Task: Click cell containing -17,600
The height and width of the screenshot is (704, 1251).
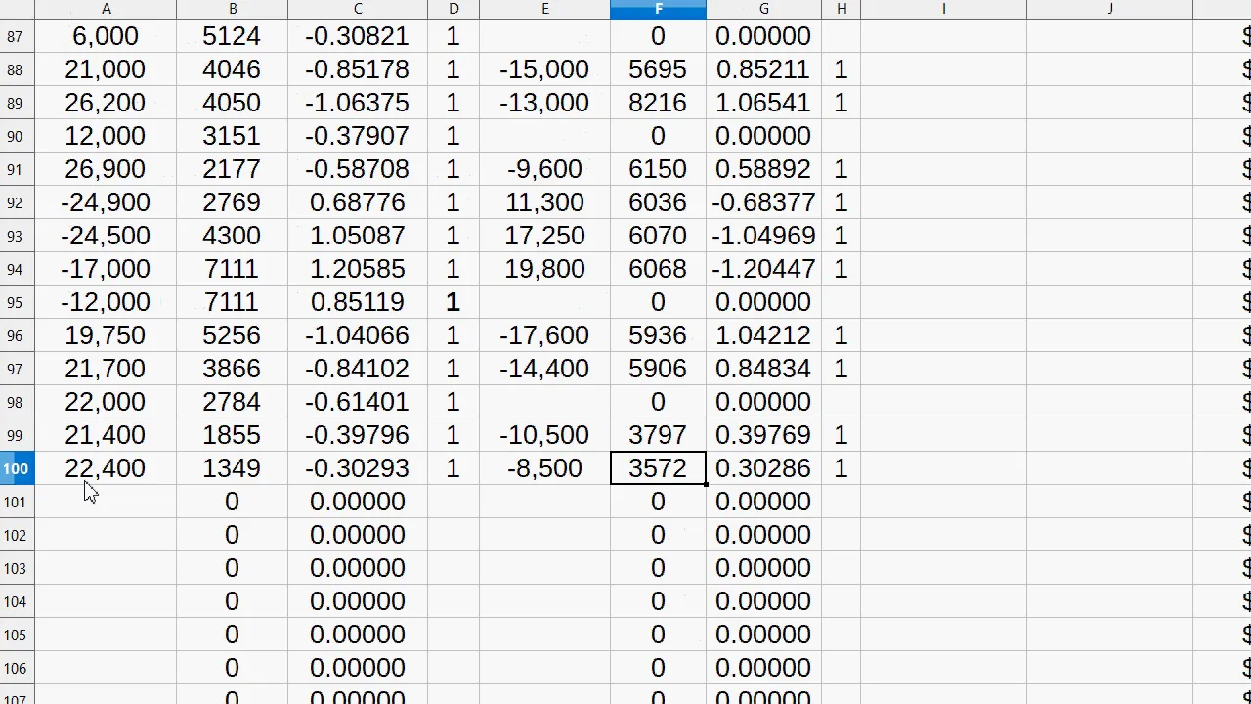Action: (x=544, y=335)
